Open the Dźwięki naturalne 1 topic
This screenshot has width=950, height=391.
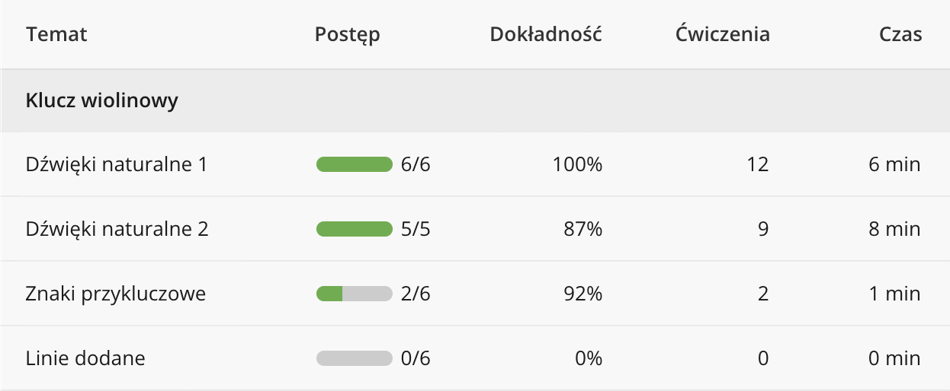pos(116,164)
